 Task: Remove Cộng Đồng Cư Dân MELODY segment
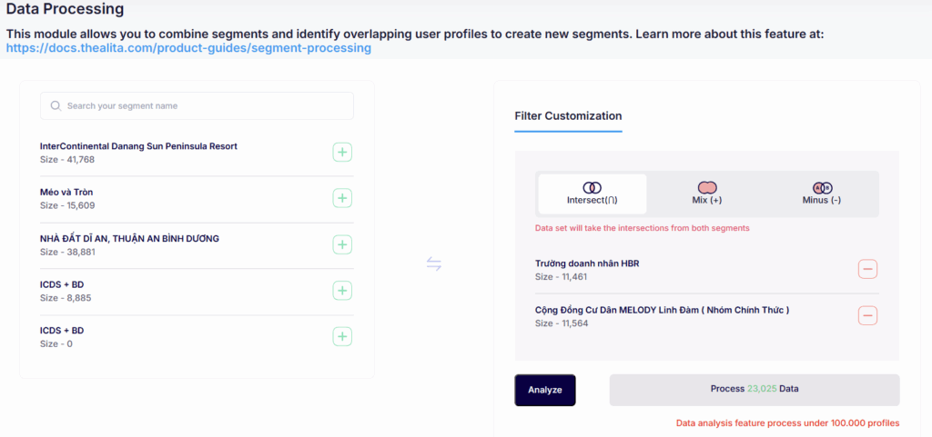867,315
